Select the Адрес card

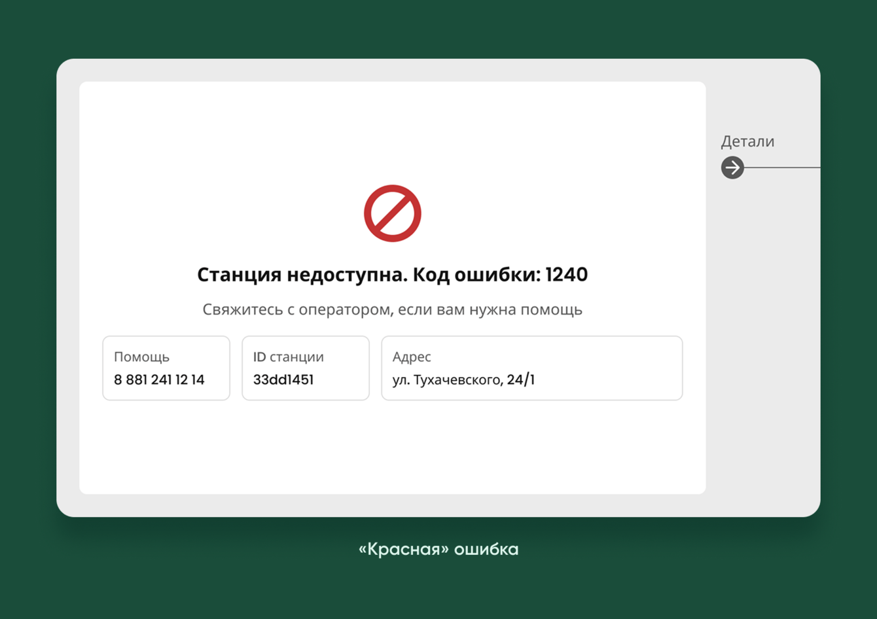coord(532,368)
